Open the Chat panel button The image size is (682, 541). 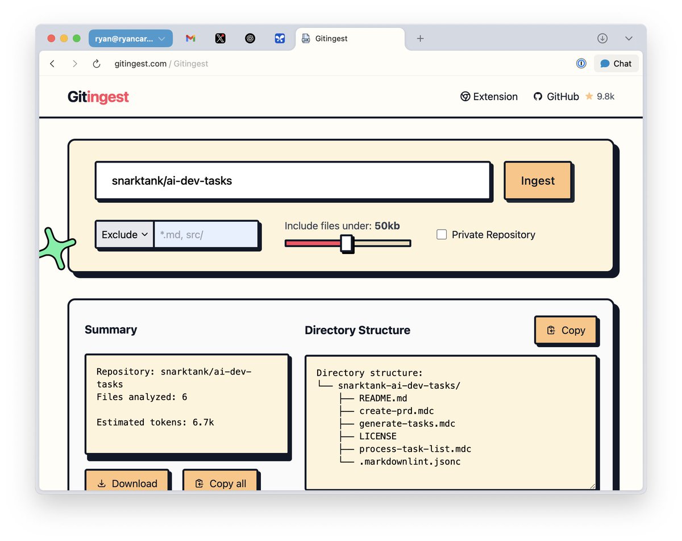click(x=616, y=64)
